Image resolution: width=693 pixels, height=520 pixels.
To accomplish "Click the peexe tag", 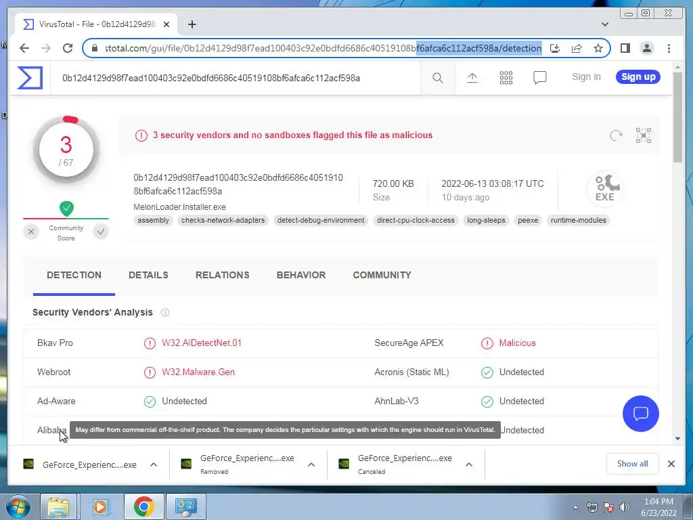I will (x=528, y=220).
